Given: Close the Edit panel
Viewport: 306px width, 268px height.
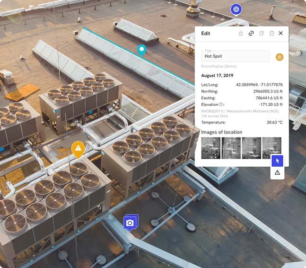Looking at the screenshot, I should pyautogui.click(x=280, y=33).
